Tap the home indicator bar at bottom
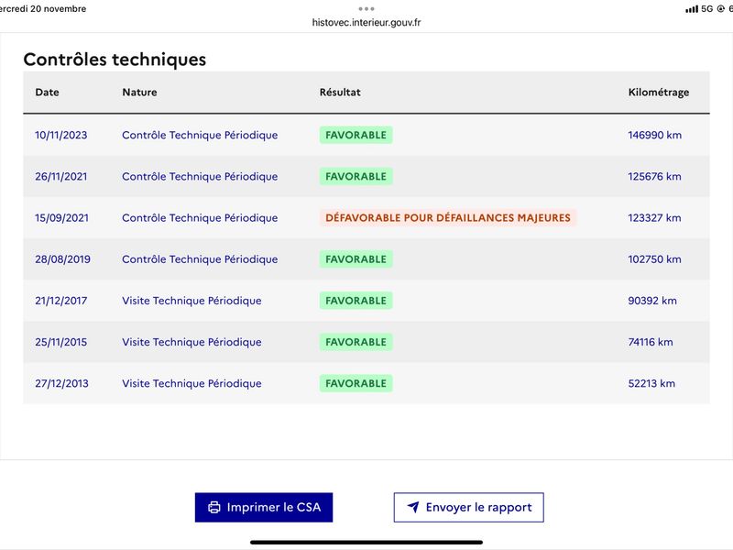 coord(366,543)
